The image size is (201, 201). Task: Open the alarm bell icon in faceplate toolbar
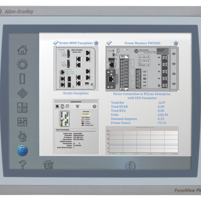(x=77, y=106)
